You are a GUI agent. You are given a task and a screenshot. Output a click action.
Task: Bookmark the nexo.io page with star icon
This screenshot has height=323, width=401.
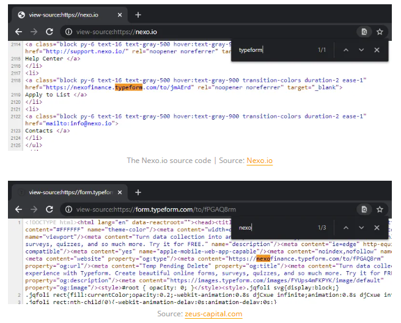tap(380, 32)
